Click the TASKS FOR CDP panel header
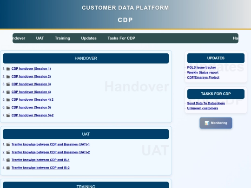This screenshot has width=251, height=188. coord(216,94)
